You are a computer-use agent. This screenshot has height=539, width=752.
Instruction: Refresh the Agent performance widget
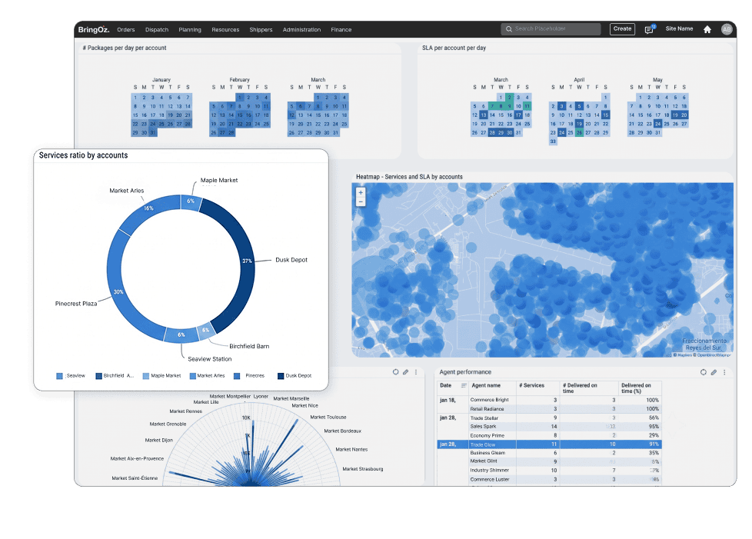tap(703, 372)
